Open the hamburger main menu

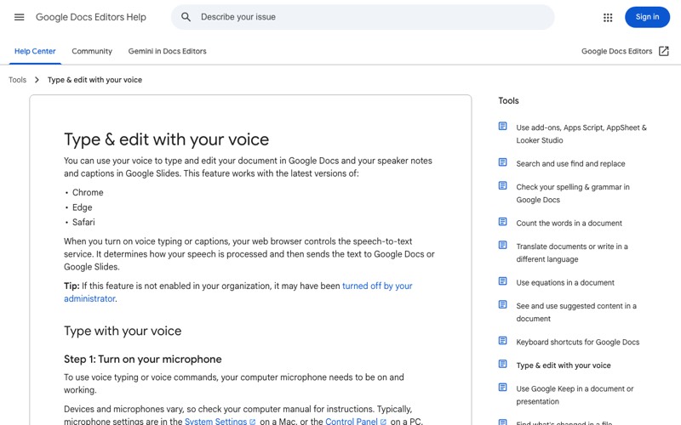[x=19, y=17]
